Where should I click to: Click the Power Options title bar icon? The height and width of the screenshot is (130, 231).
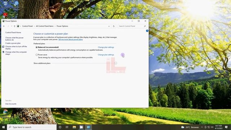pyautogui.click(x=3, y=21)
